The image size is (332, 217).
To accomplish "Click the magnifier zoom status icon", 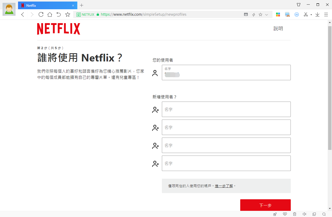I will click(324, 214).
